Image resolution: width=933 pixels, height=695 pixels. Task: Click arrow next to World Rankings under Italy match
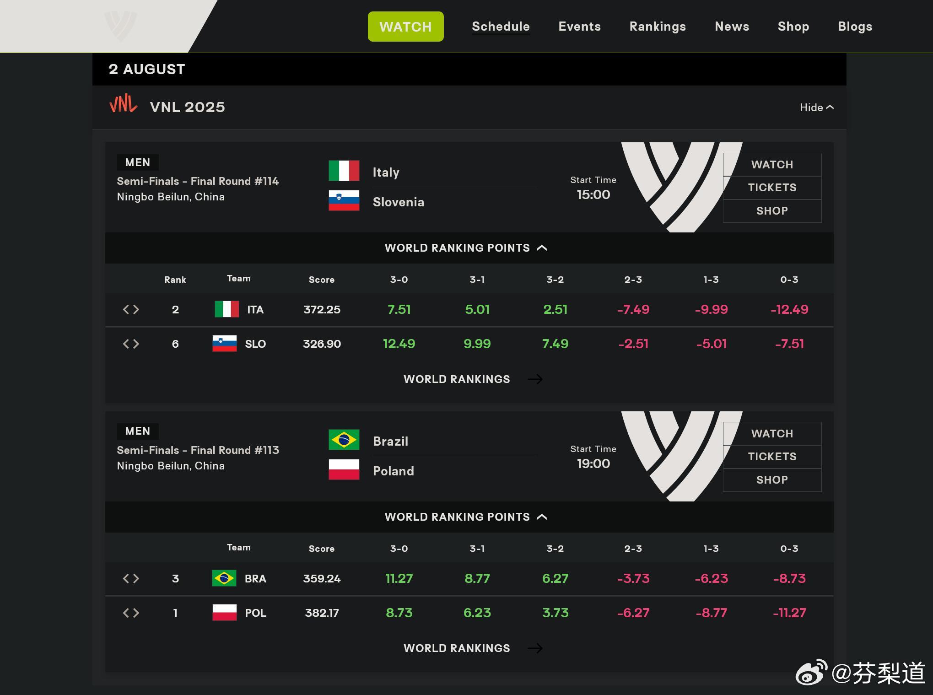tap(535, 379)
